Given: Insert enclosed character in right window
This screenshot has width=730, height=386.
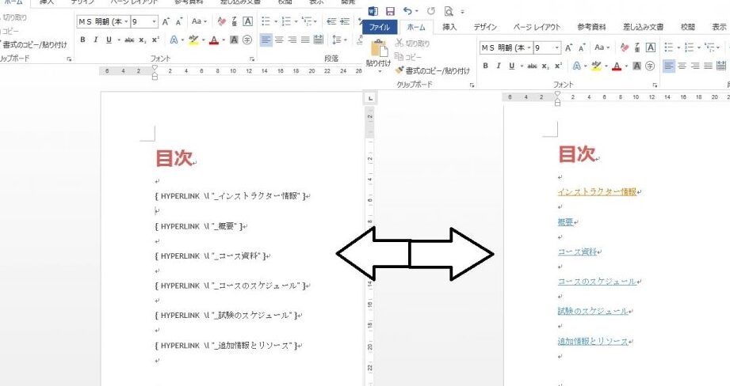Looking at the screenshot, I should pos(650,66).
